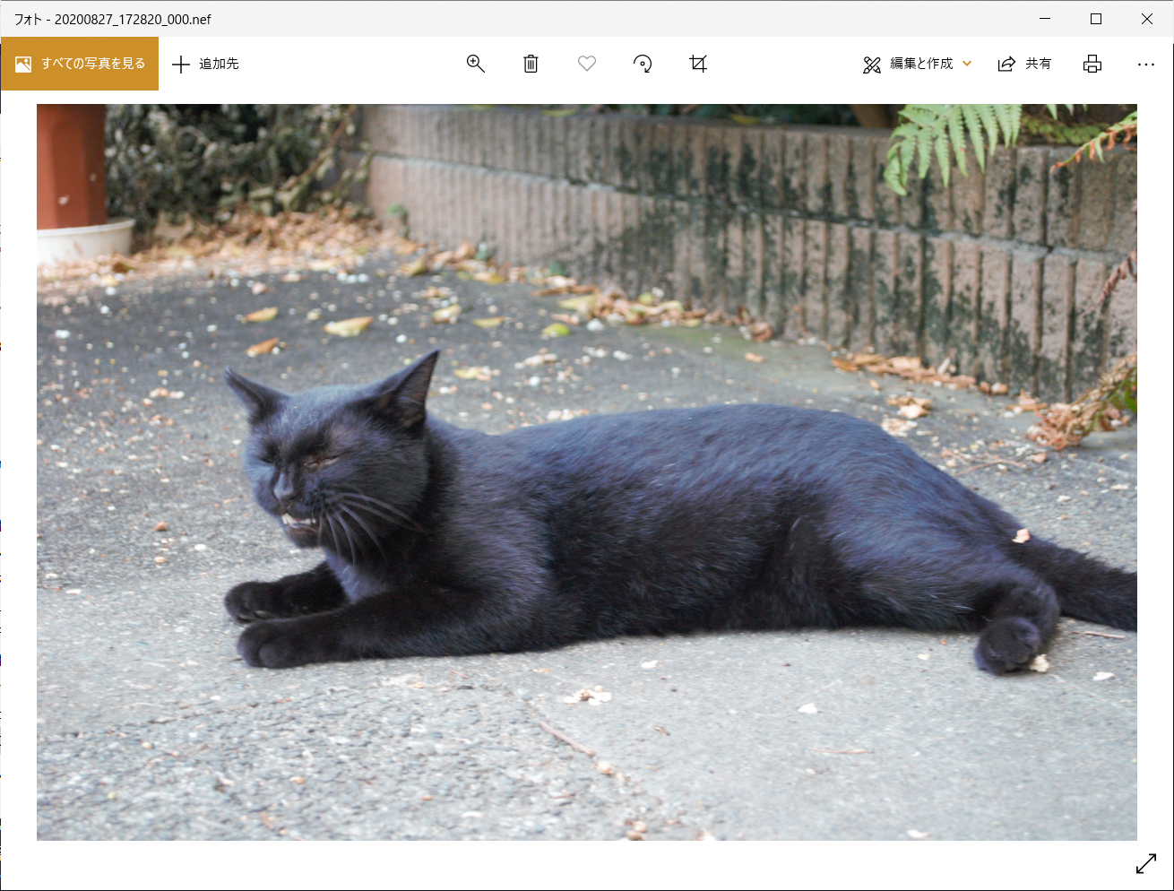Click the pencil-brush icon beside 編集と作成
Screen dimensions: 1174x891
pos(872,65)
